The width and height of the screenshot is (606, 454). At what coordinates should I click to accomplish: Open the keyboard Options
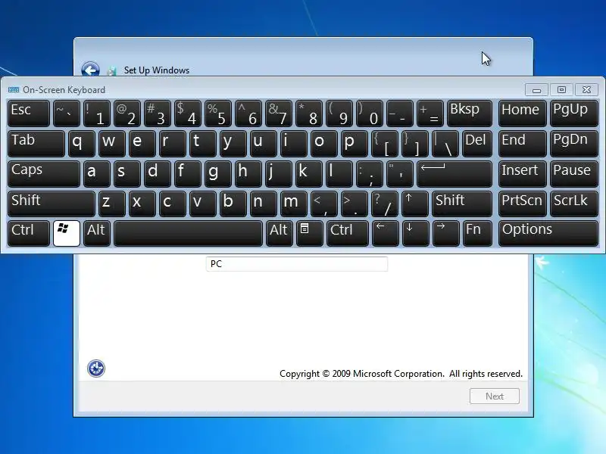tap(548, 233)
